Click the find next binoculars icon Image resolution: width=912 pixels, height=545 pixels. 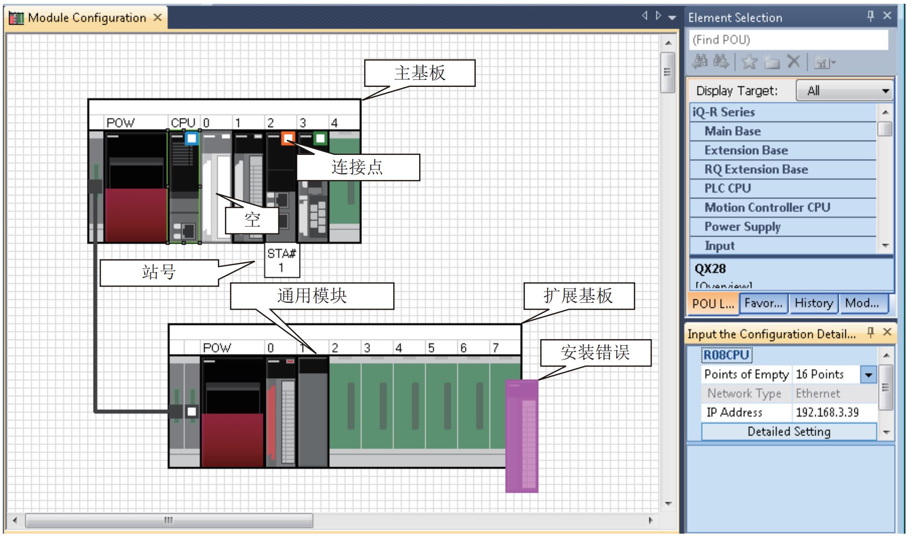click(x=721, y=62)
